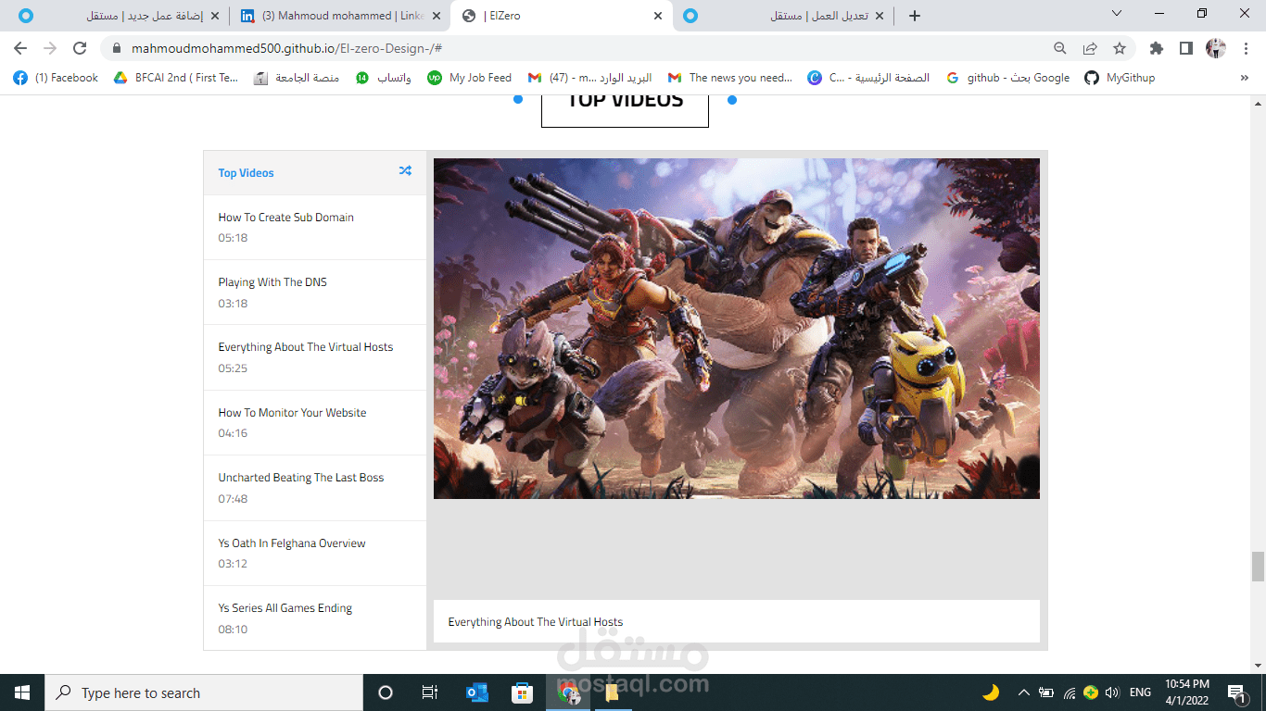
Task: Select How To Create Sub Domain video
Action: 315,227
